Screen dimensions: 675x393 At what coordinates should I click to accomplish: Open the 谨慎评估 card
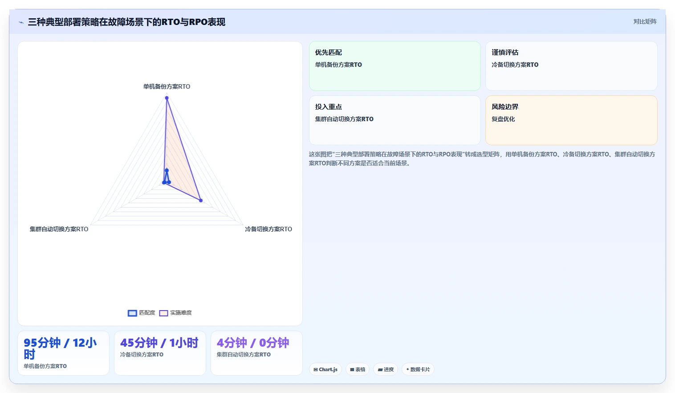click(571, 66)
